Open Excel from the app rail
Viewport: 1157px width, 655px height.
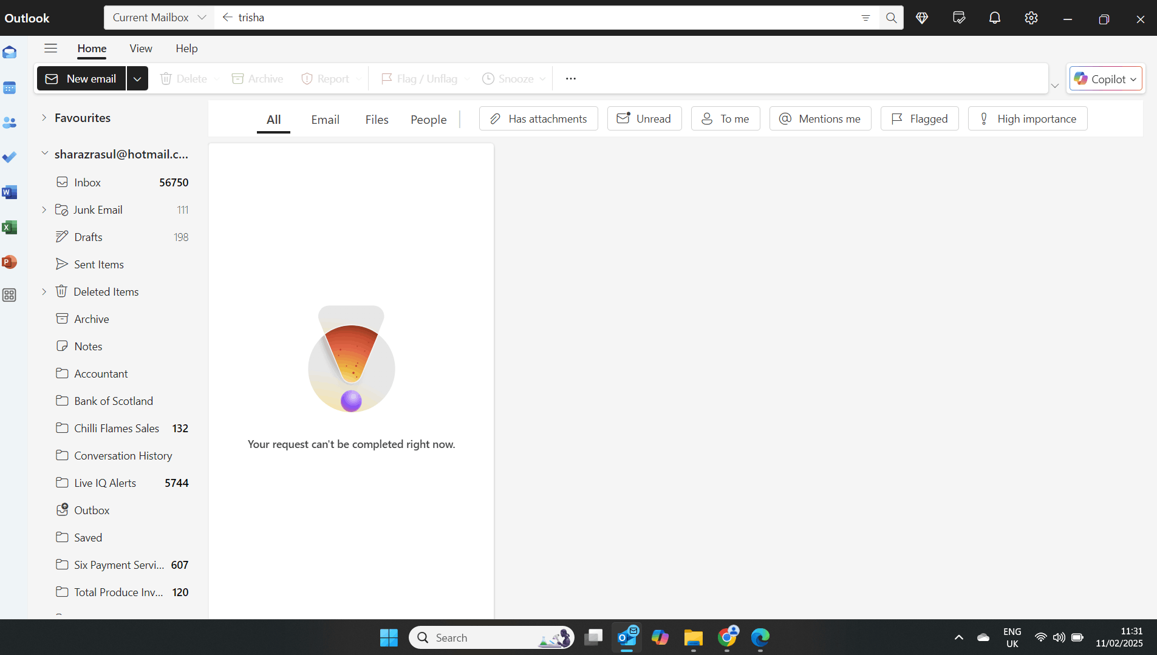pos(10,228)
